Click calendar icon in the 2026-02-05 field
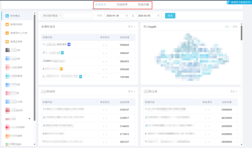252x148 pixels. pyautogui.click(x=158, y=16)
